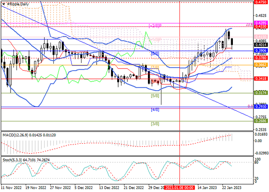Click the 23.6 Fibonacci level label
269x192 pixels.
click(x=250, y=25)
